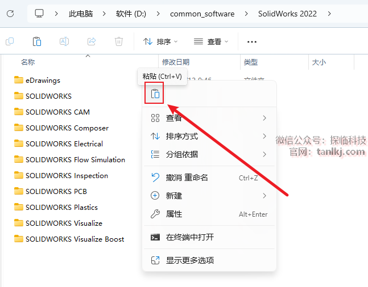Viewport: 368px width, 287px height.
Task: Choose 属性 in context menu
Action: (x=209, y=214)
